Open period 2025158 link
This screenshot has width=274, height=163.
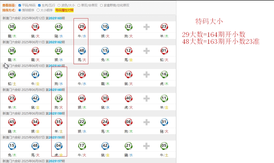(55, 137)
